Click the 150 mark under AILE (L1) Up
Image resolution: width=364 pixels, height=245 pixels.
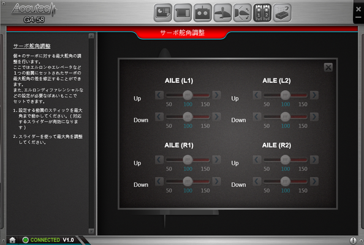click(205, 104)
